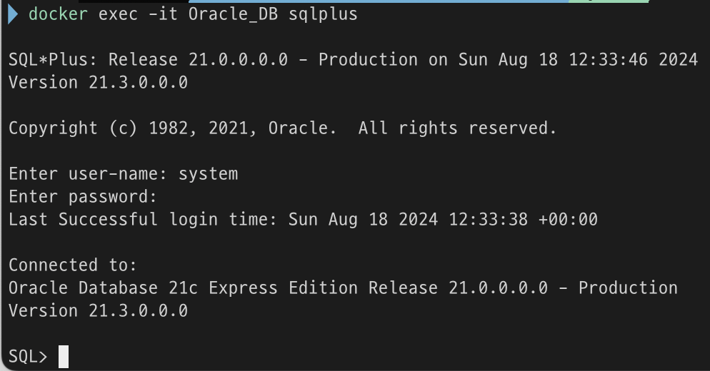Click 'All rights reserved.' text
Viewport: 710px width, 371px height.
[457, 128]
